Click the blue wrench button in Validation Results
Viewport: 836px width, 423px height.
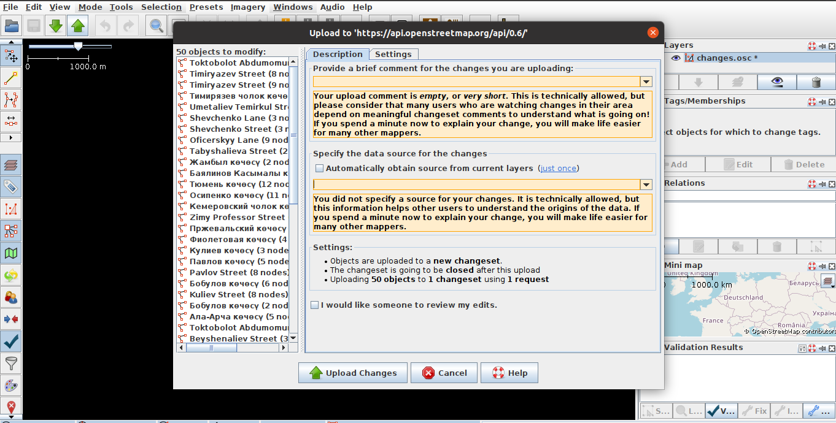(x=819, y=410)
